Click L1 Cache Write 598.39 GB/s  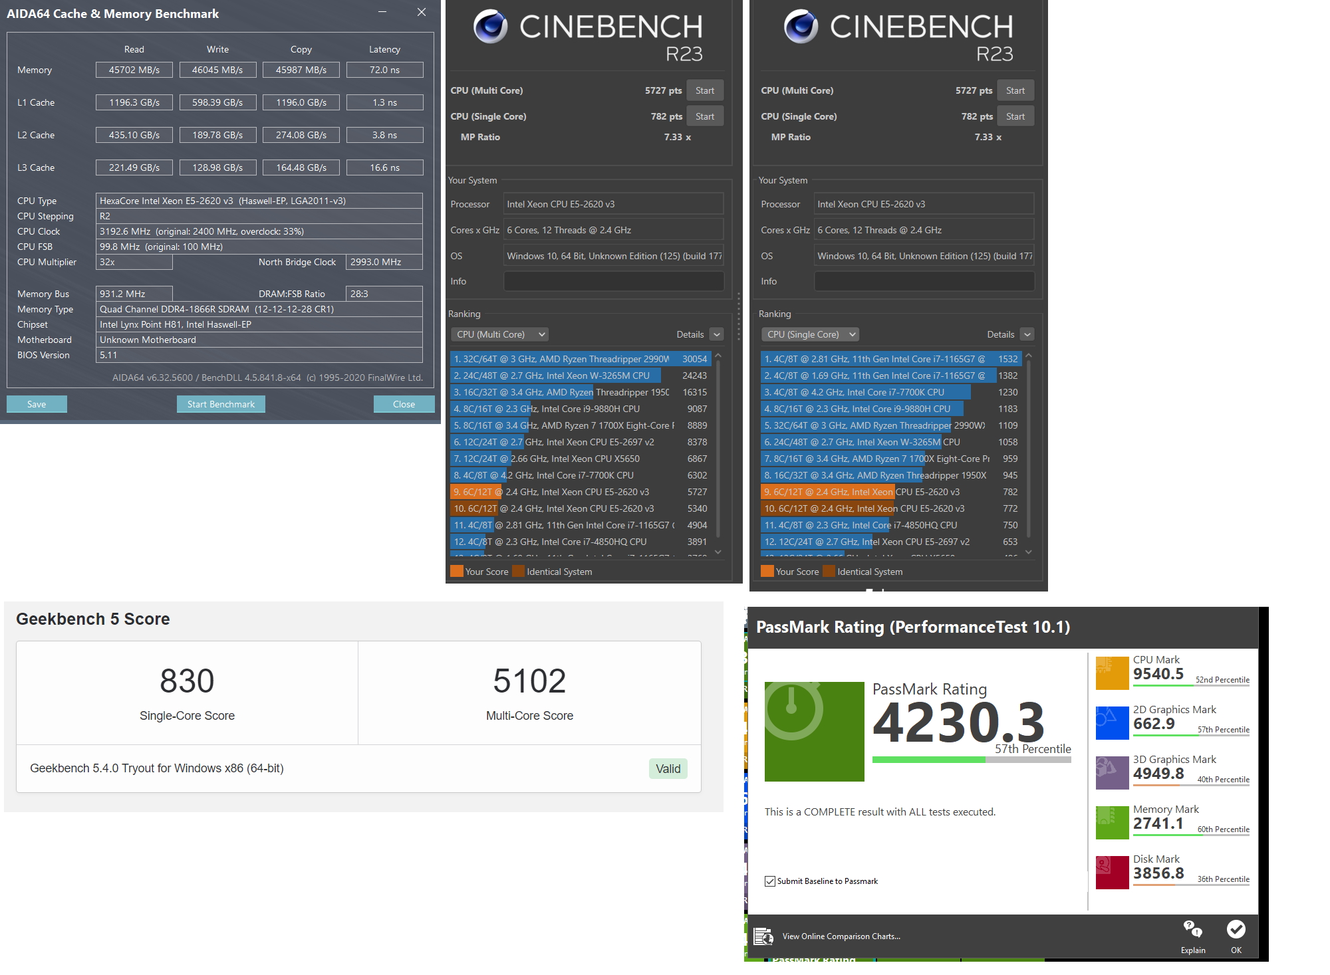(x=217, y=102)
